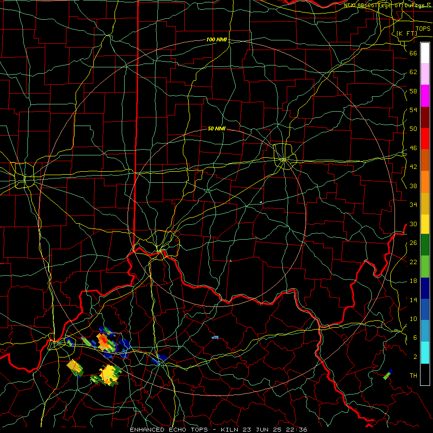Image resolution: width=433 pixels, height=433 pixels.
Task: Click the magenta legend swatch
Action: pyautogui.click(x=425, y=96)
